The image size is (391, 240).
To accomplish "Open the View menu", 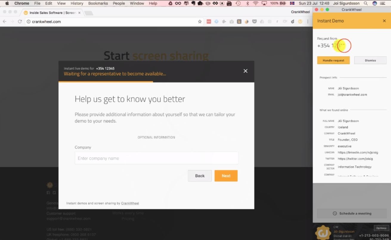I will 61,3.
